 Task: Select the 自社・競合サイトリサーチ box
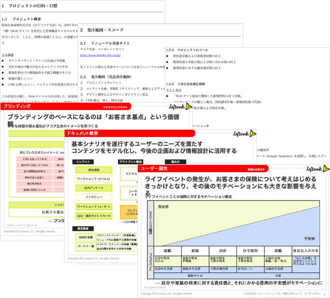[94, 216]
